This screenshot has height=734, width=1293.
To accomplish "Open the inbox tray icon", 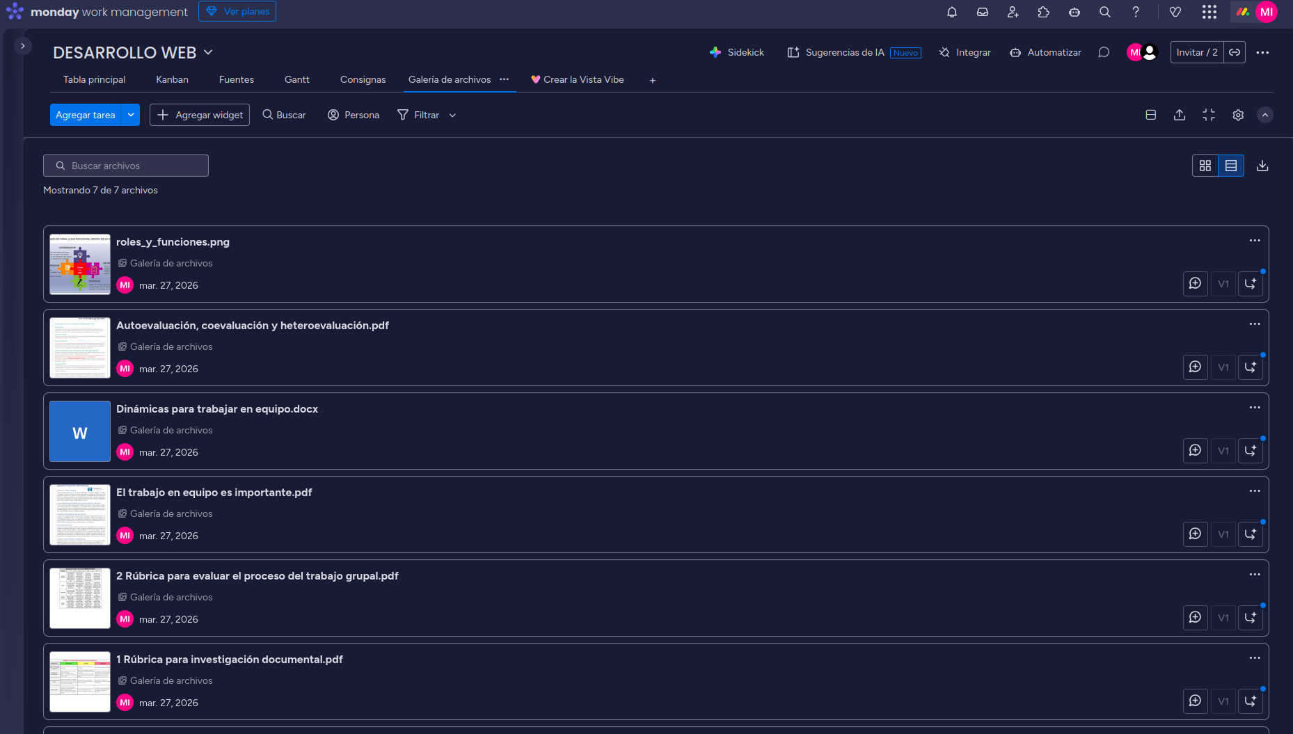I will click(x=983, y=12).
